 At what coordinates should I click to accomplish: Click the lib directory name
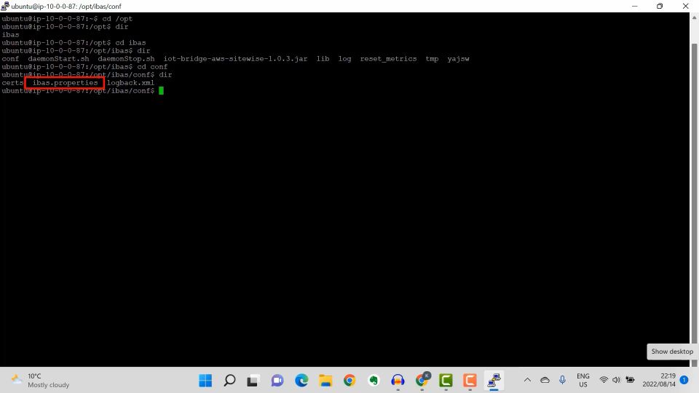pos(323,58)
